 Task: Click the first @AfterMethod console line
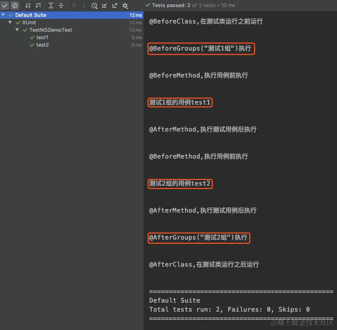[203, 130]
